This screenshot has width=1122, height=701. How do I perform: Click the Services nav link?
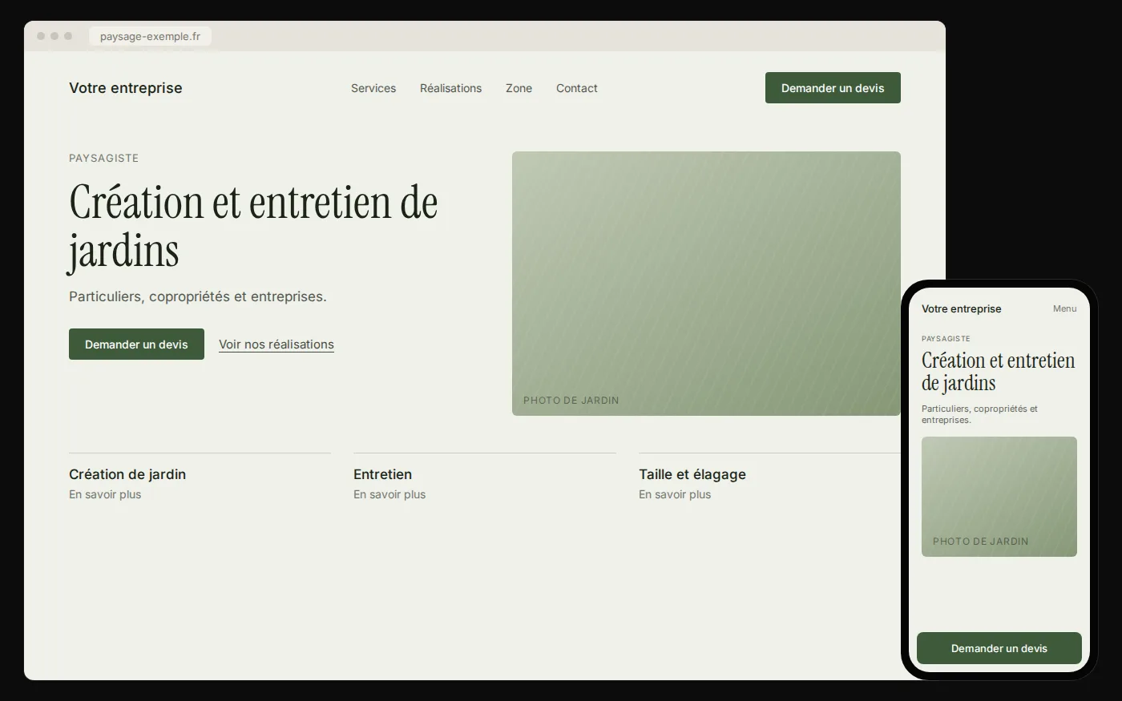373,88
